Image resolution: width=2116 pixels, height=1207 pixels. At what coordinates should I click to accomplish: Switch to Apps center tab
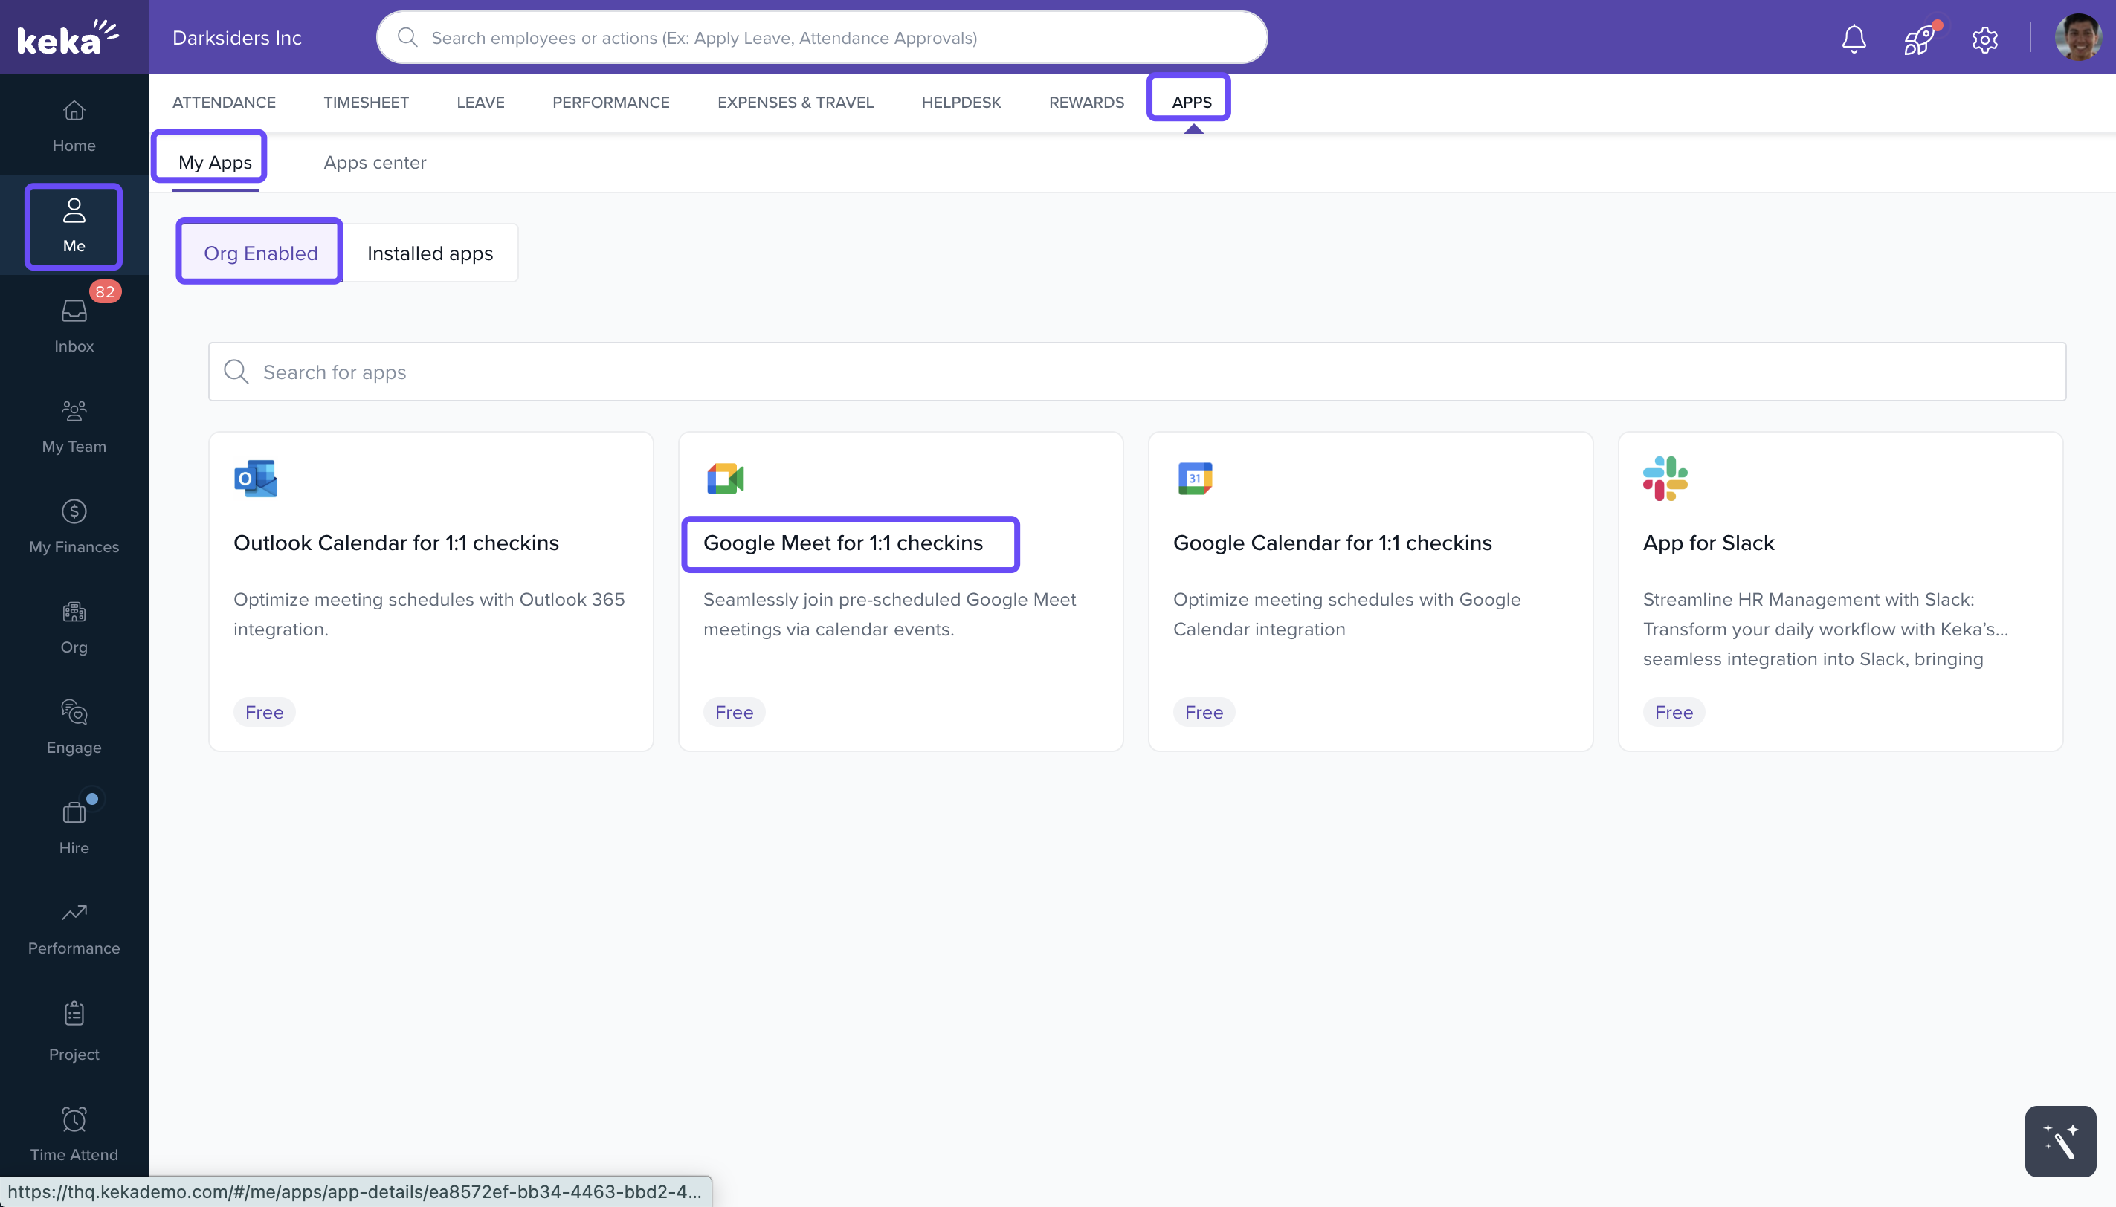pyautogui.click(x=375, y=163)
